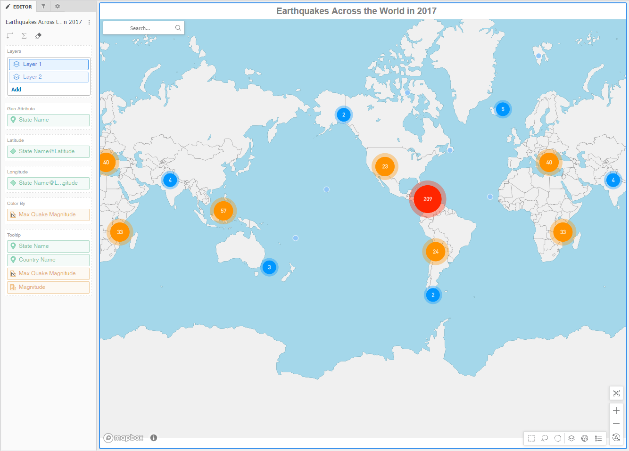The height and width of the screenshot is (451, 629).
Task: Open the chart title three-dot menu
Action: (x=89, y=22)
